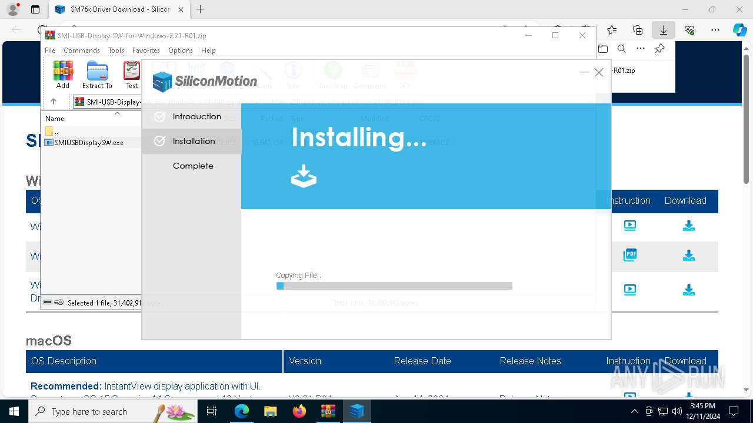Screen dimensions: 753x423
Task: Click the SiliconMotion logo in installer
Action: click(x=205, y=81)
